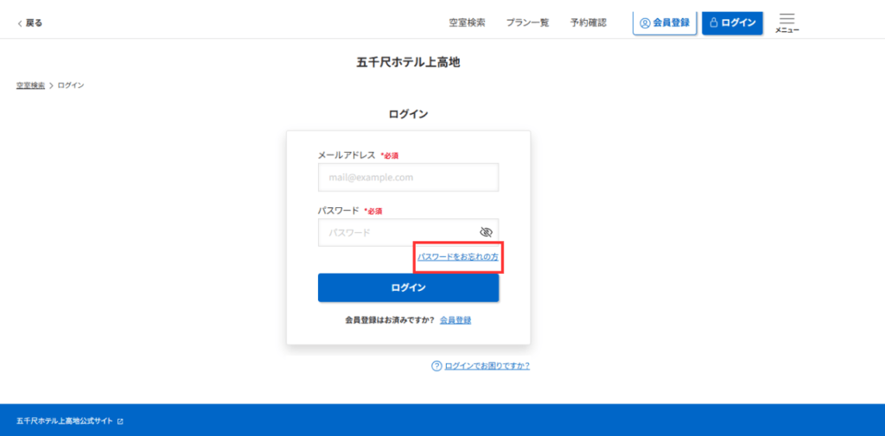Open the プラン一覧 navigation item
885x436 pixels.
(x=527, y=22)
